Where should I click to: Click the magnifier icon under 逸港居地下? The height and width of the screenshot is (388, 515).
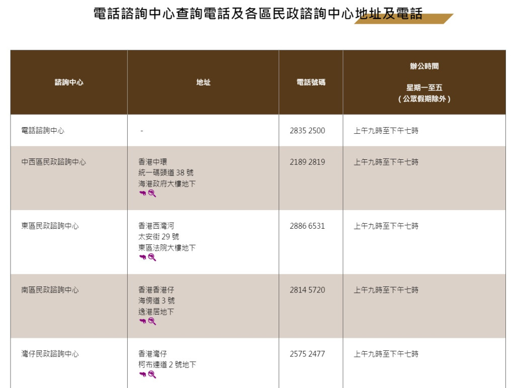click(152, 321)
